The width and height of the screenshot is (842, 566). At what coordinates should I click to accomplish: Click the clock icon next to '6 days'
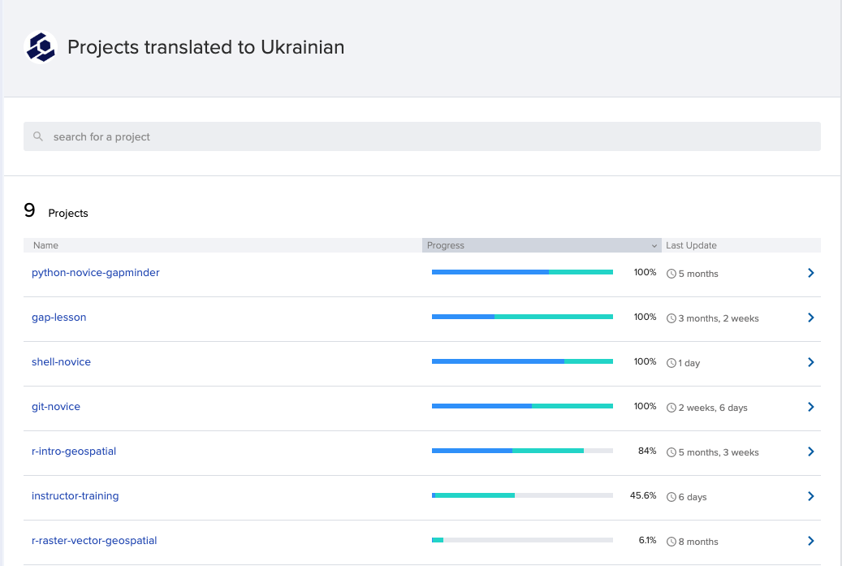point(670,496)
